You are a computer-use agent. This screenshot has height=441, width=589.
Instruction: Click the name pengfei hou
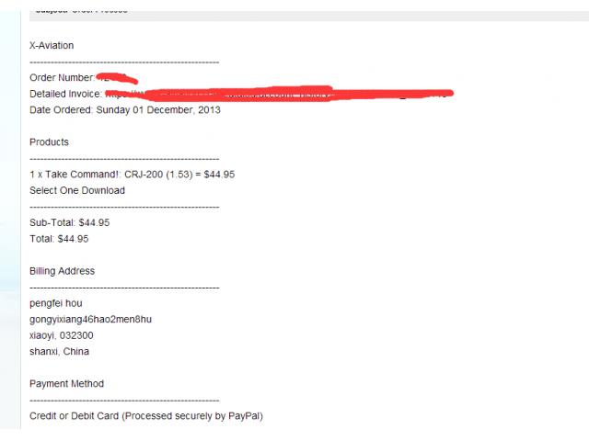click(x=55, y=303)
